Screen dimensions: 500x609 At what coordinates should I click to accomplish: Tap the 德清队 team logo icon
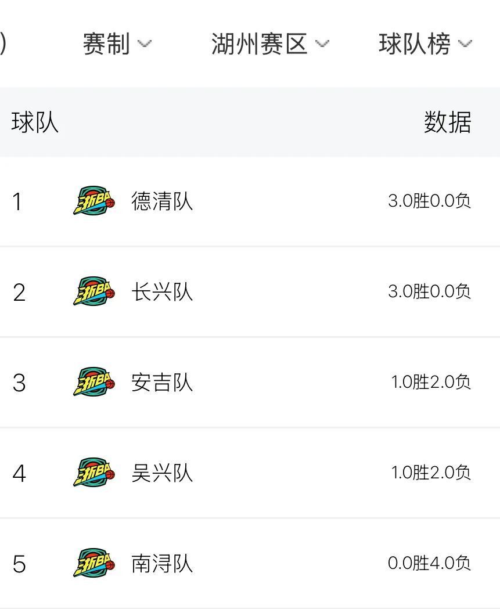point(94,200)
